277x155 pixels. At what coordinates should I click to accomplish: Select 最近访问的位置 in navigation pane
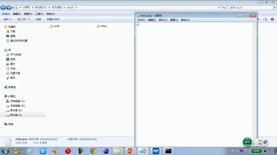(19, 40)
